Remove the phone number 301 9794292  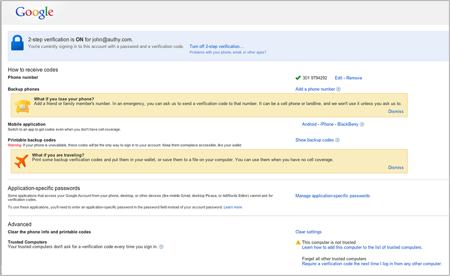click(x=354, y=78)
